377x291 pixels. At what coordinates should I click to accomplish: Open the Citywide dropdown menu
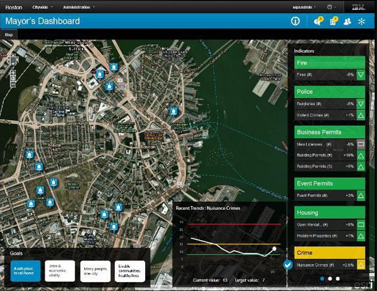coord(43,6)
